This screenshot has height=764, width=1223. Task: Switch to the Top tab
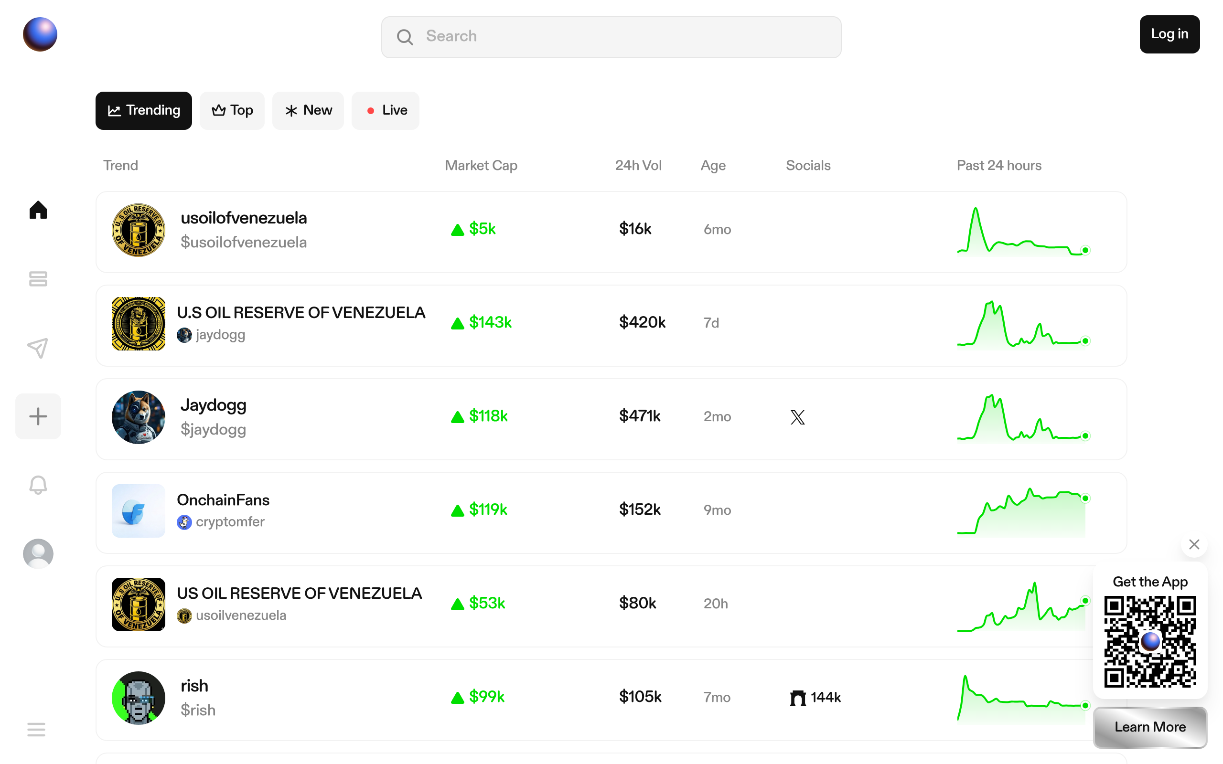[x=232, y=110]
